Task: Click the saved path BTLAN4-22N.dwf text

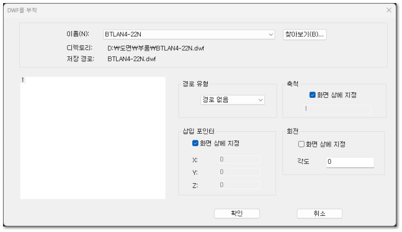Action: pos(132,59)
